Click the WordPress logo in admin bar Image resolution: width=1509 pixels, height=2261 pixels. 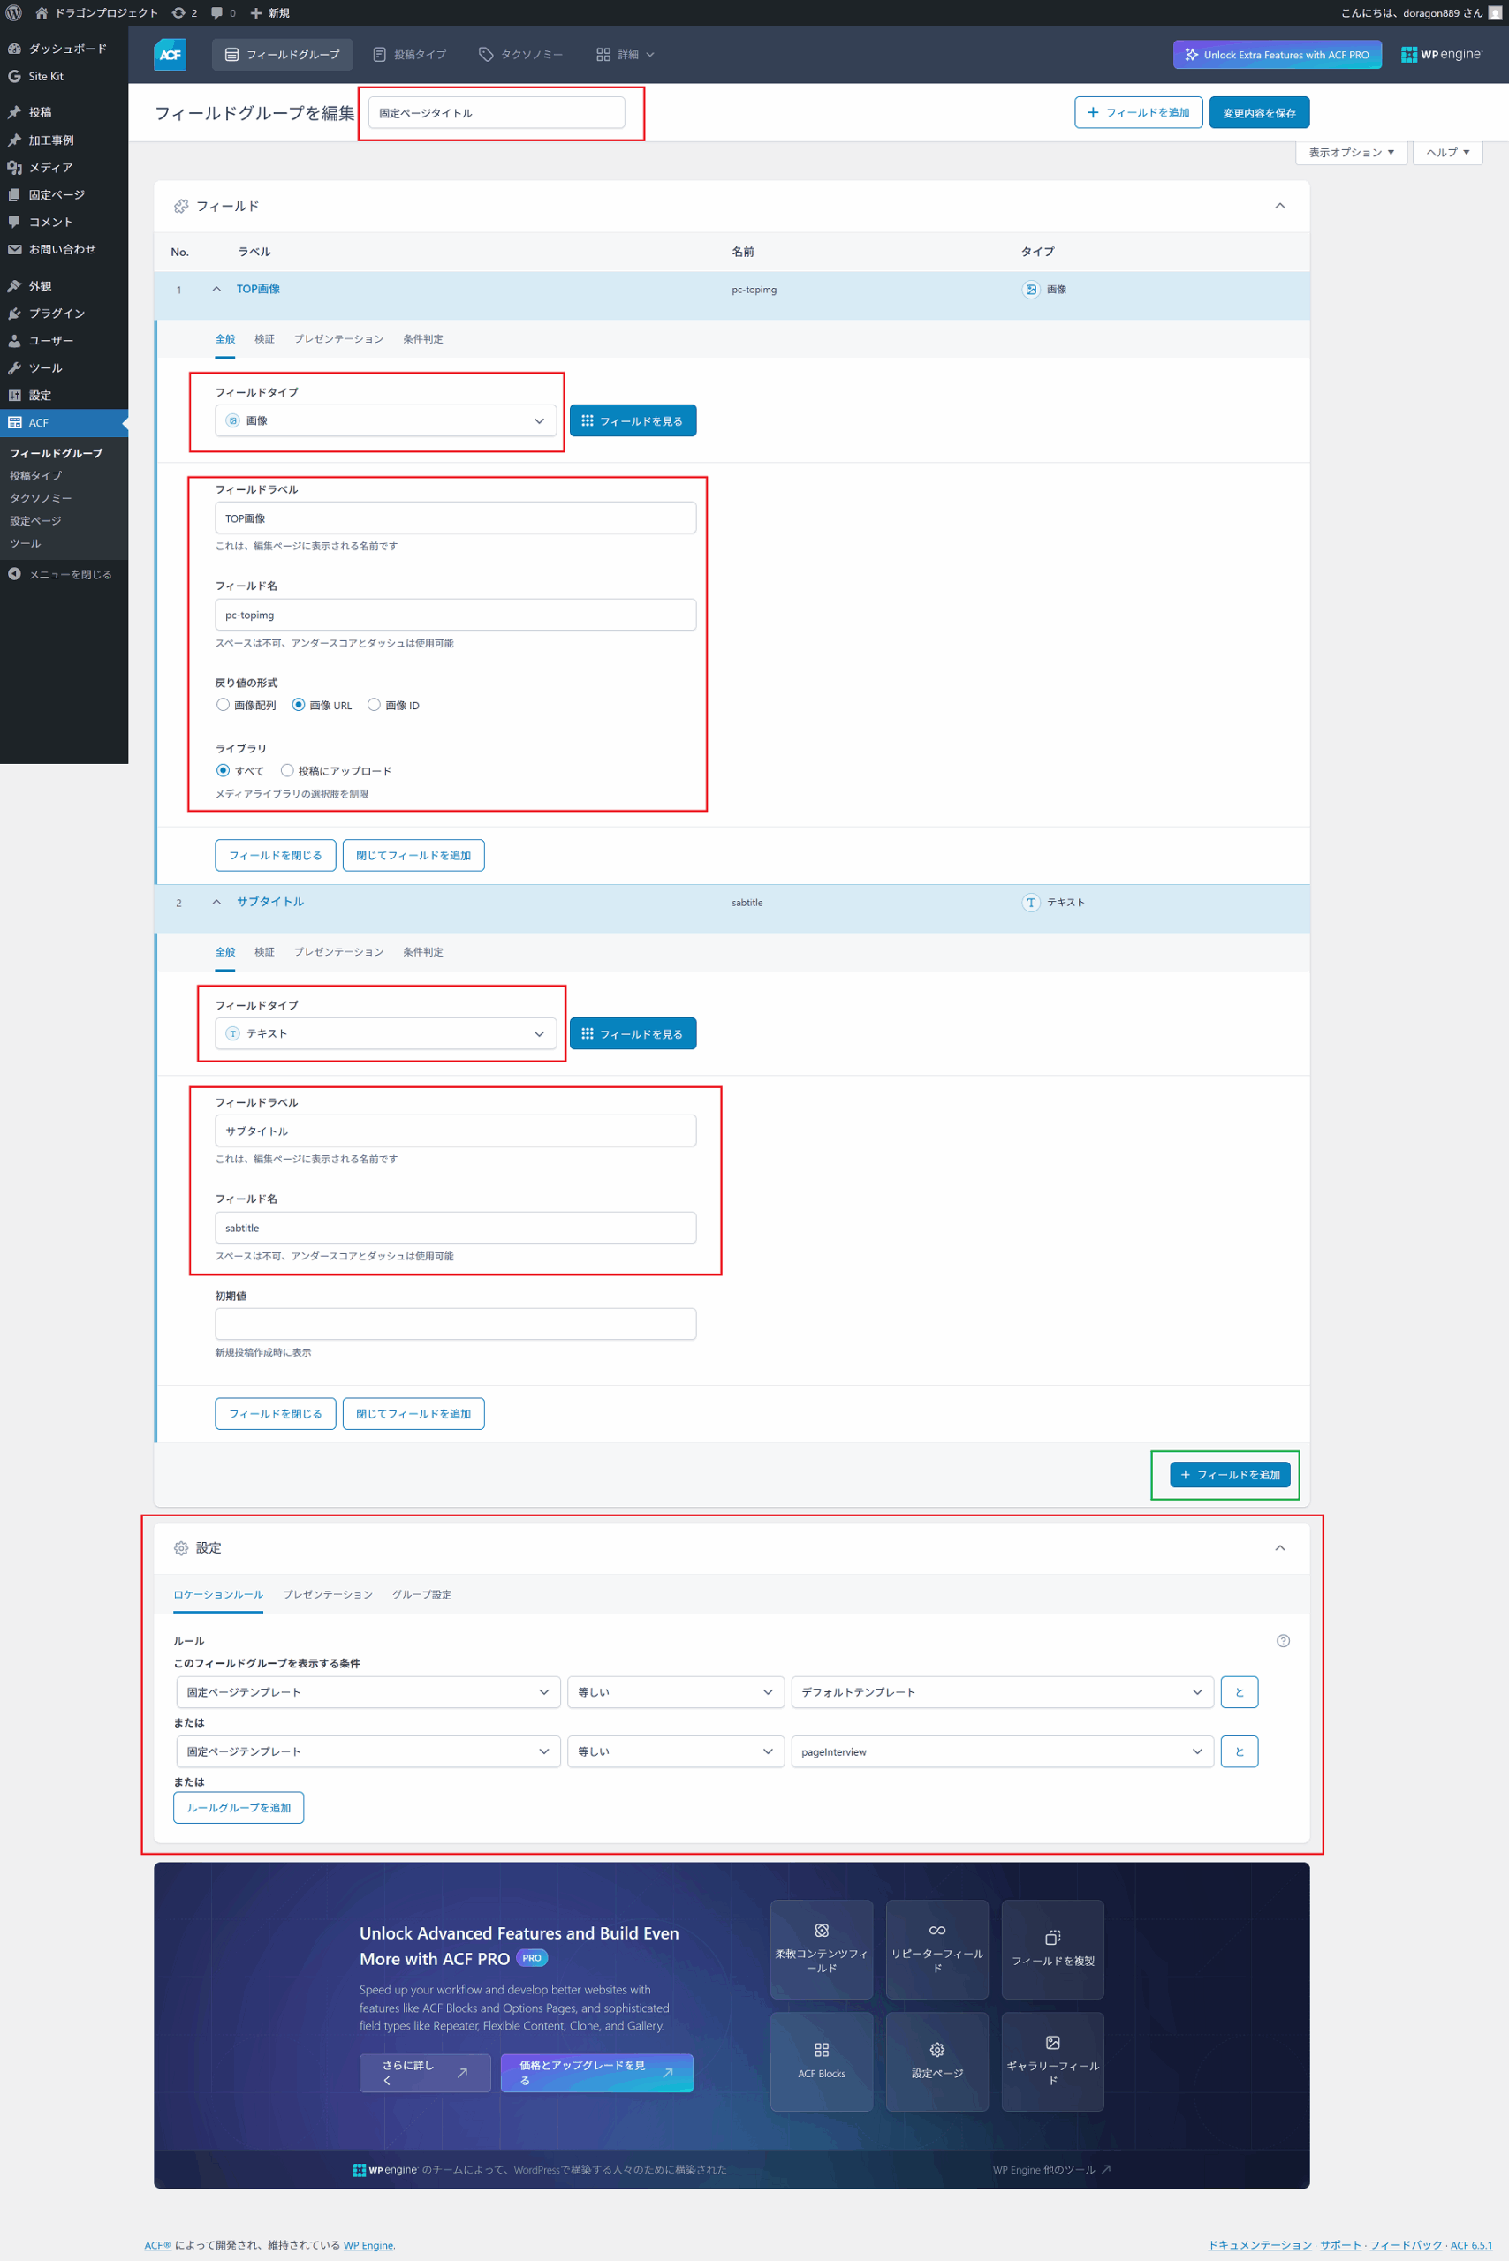click(x=13, y=12)
